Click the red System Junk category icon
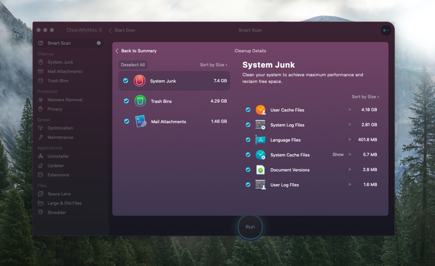This screenshot has height=266, width=435. tap(140, 81)
